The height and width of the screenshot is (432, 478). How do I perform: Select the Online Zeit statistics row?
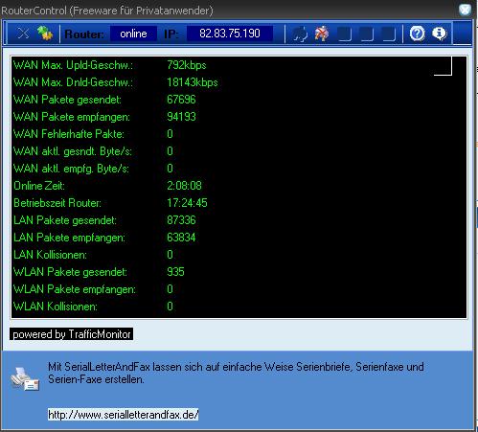pos(107,186)
